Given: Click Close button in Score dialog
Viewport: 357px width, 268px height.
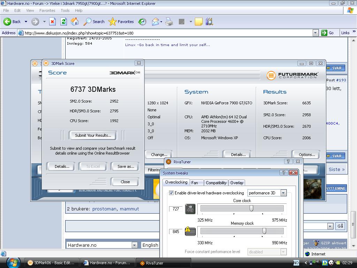Looking at the screenshot, I should coord(125,182).
